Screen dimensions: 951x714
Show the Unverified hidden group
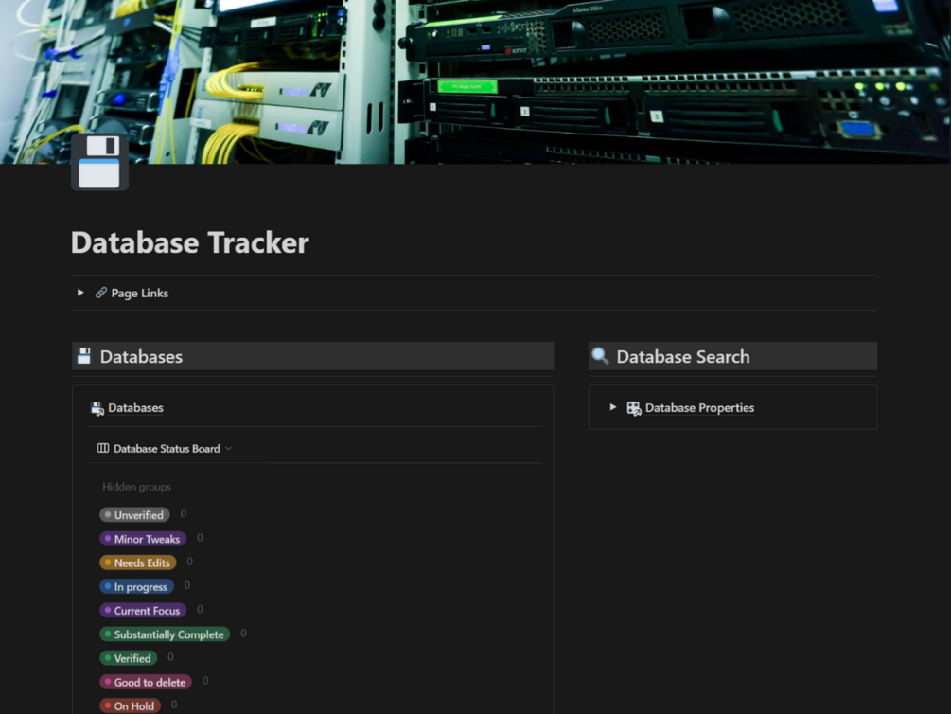[x=134, y=515]
